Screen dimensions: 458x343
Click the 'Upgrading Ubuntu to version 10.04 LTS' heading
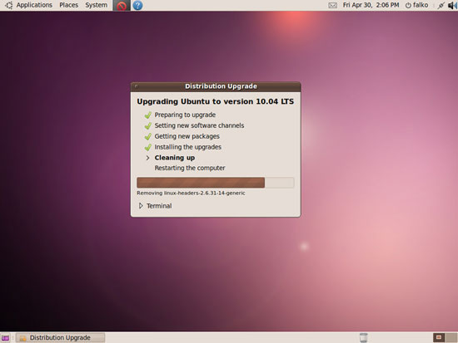(x=216, y=101)
